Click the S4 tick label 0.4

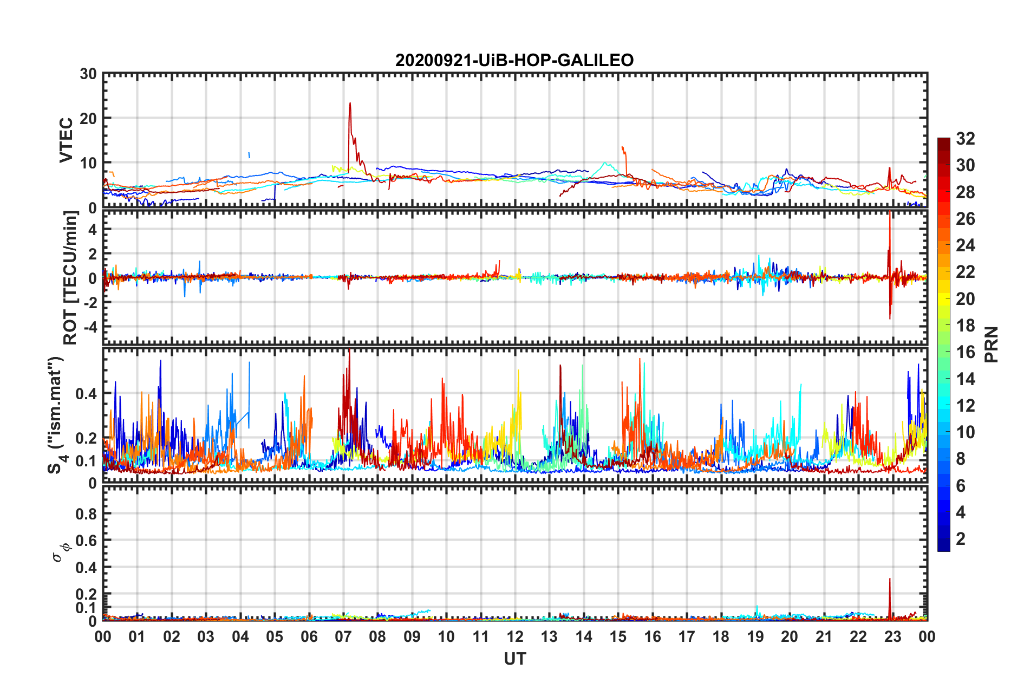86,394
